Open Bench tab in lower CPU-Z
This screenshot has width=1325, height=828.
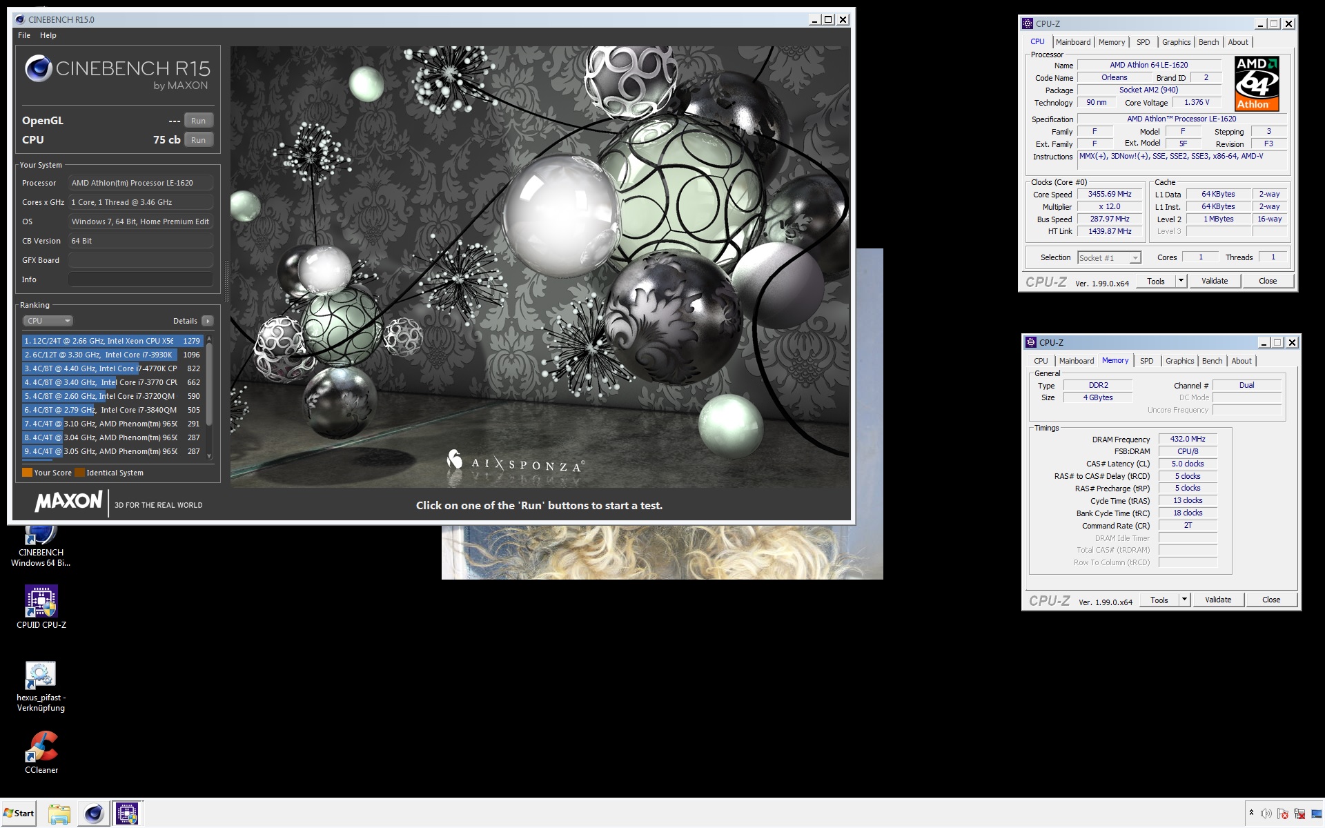(x=1212, y=361)
